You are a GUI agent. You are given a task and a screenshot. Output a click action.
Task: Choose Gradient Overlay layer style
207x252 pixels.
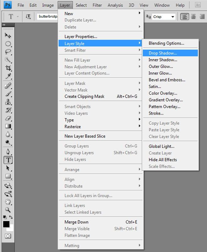point(170,100)
